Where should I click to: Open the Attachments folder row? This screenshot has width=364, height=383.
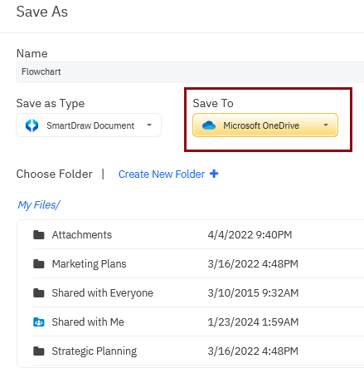click(x=198, y=235)
